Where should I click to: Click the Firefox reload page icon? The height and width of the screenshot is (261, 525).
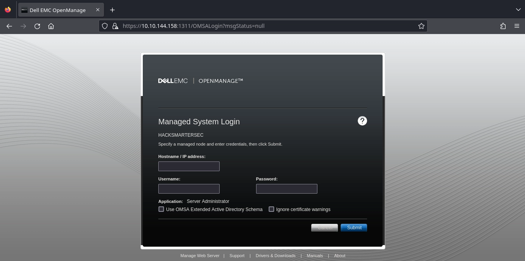pos(37,26)
